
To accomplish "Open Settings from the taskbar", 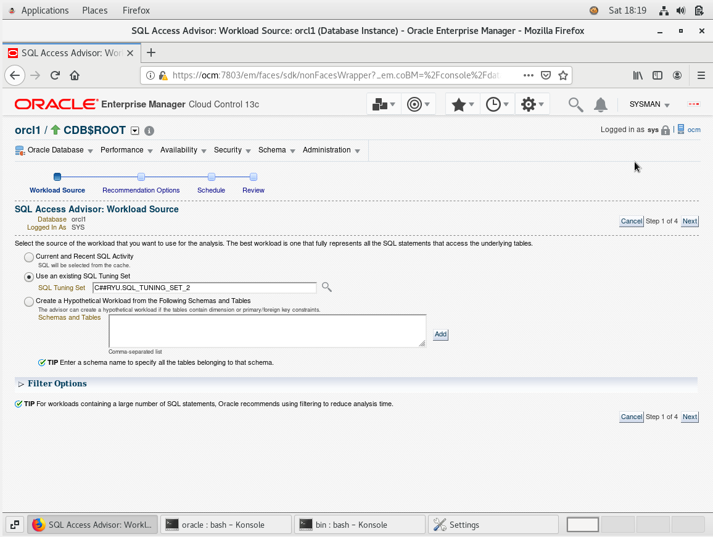I will tap(493, 525).
